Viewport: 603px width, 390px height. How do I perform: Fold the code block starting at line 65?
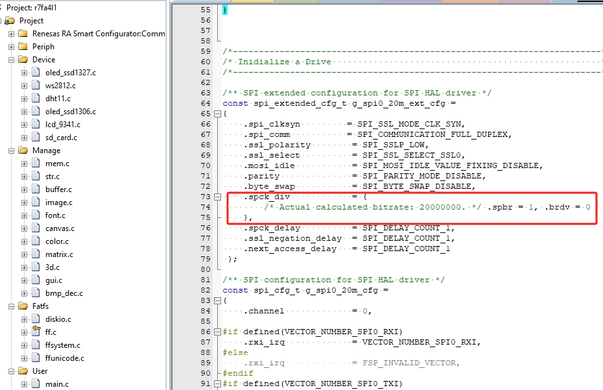[217, 114]
